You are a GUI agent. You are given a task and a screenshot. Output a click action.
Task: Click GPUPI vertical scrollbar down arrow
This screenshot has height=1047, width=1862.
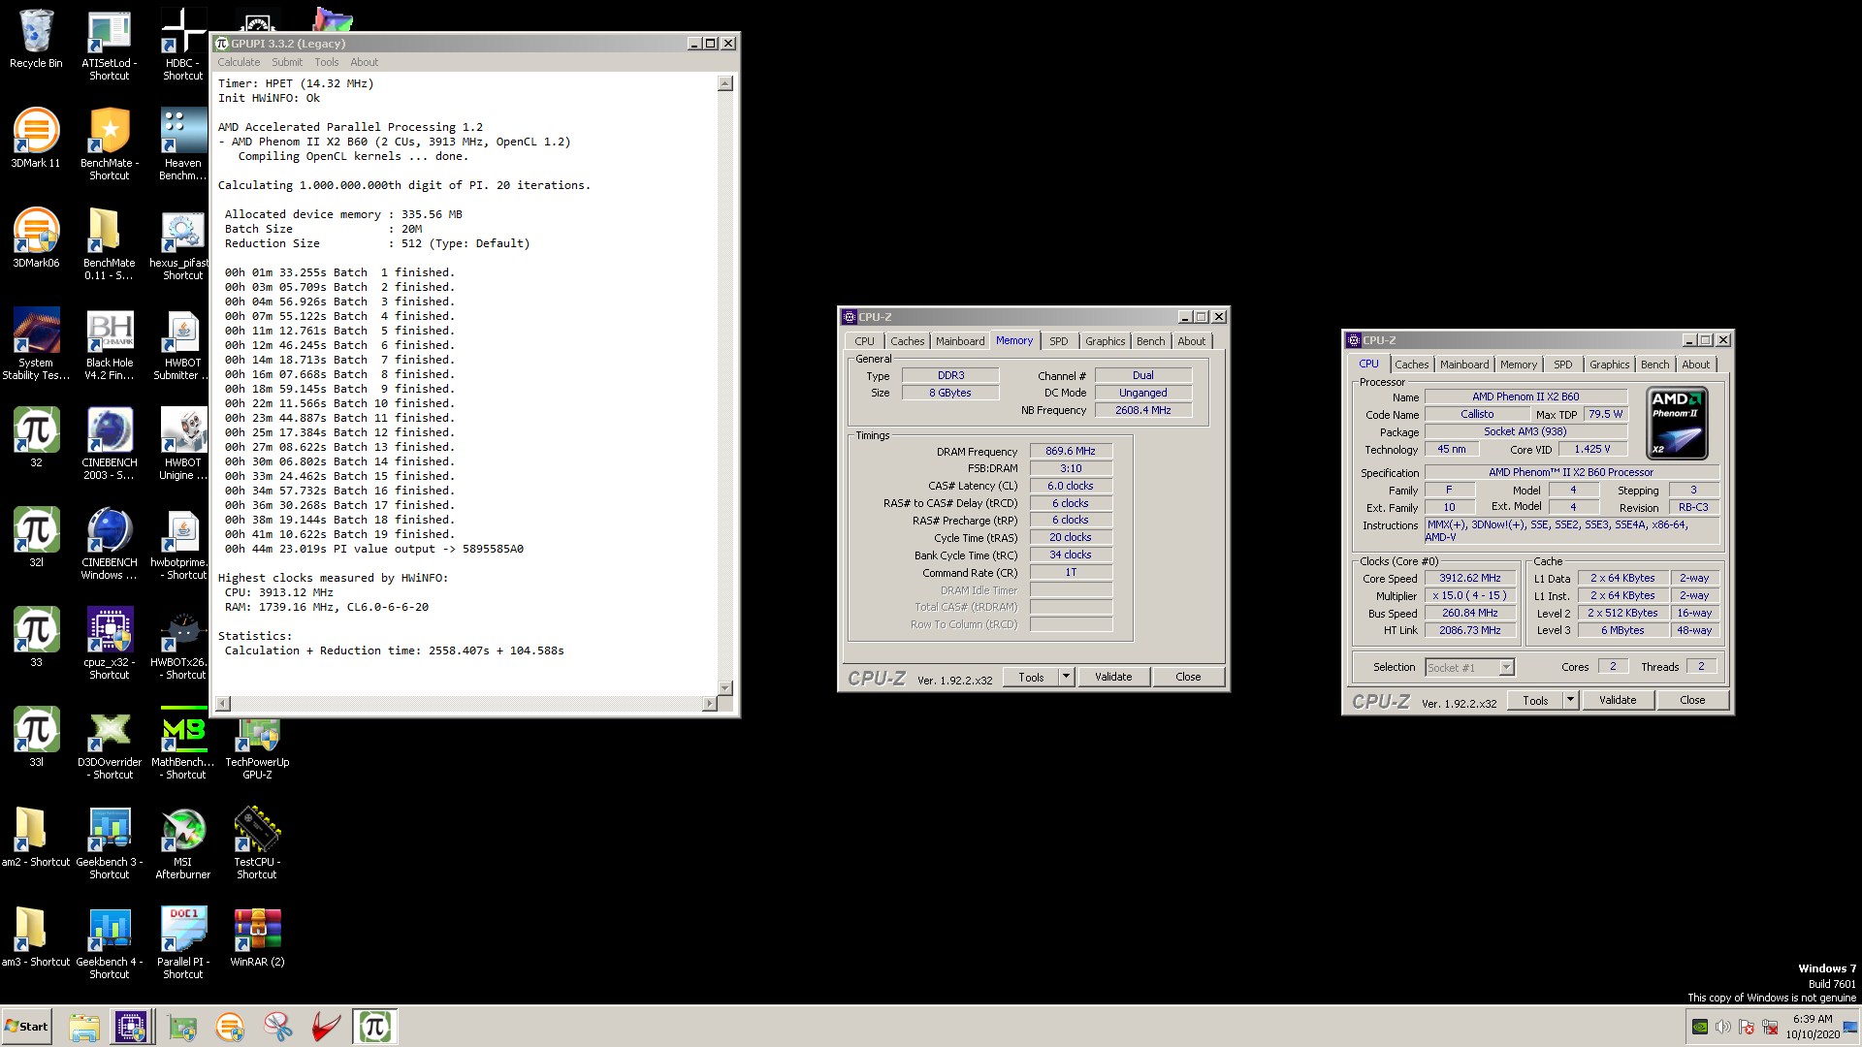pos(724,687)
